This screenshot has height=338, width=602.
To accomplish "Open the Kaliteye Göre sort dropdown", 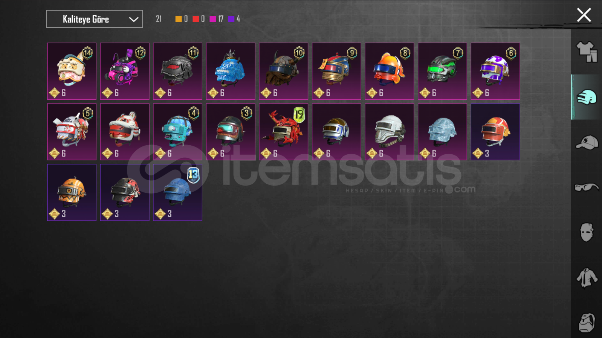I will [x=95, y=19].
